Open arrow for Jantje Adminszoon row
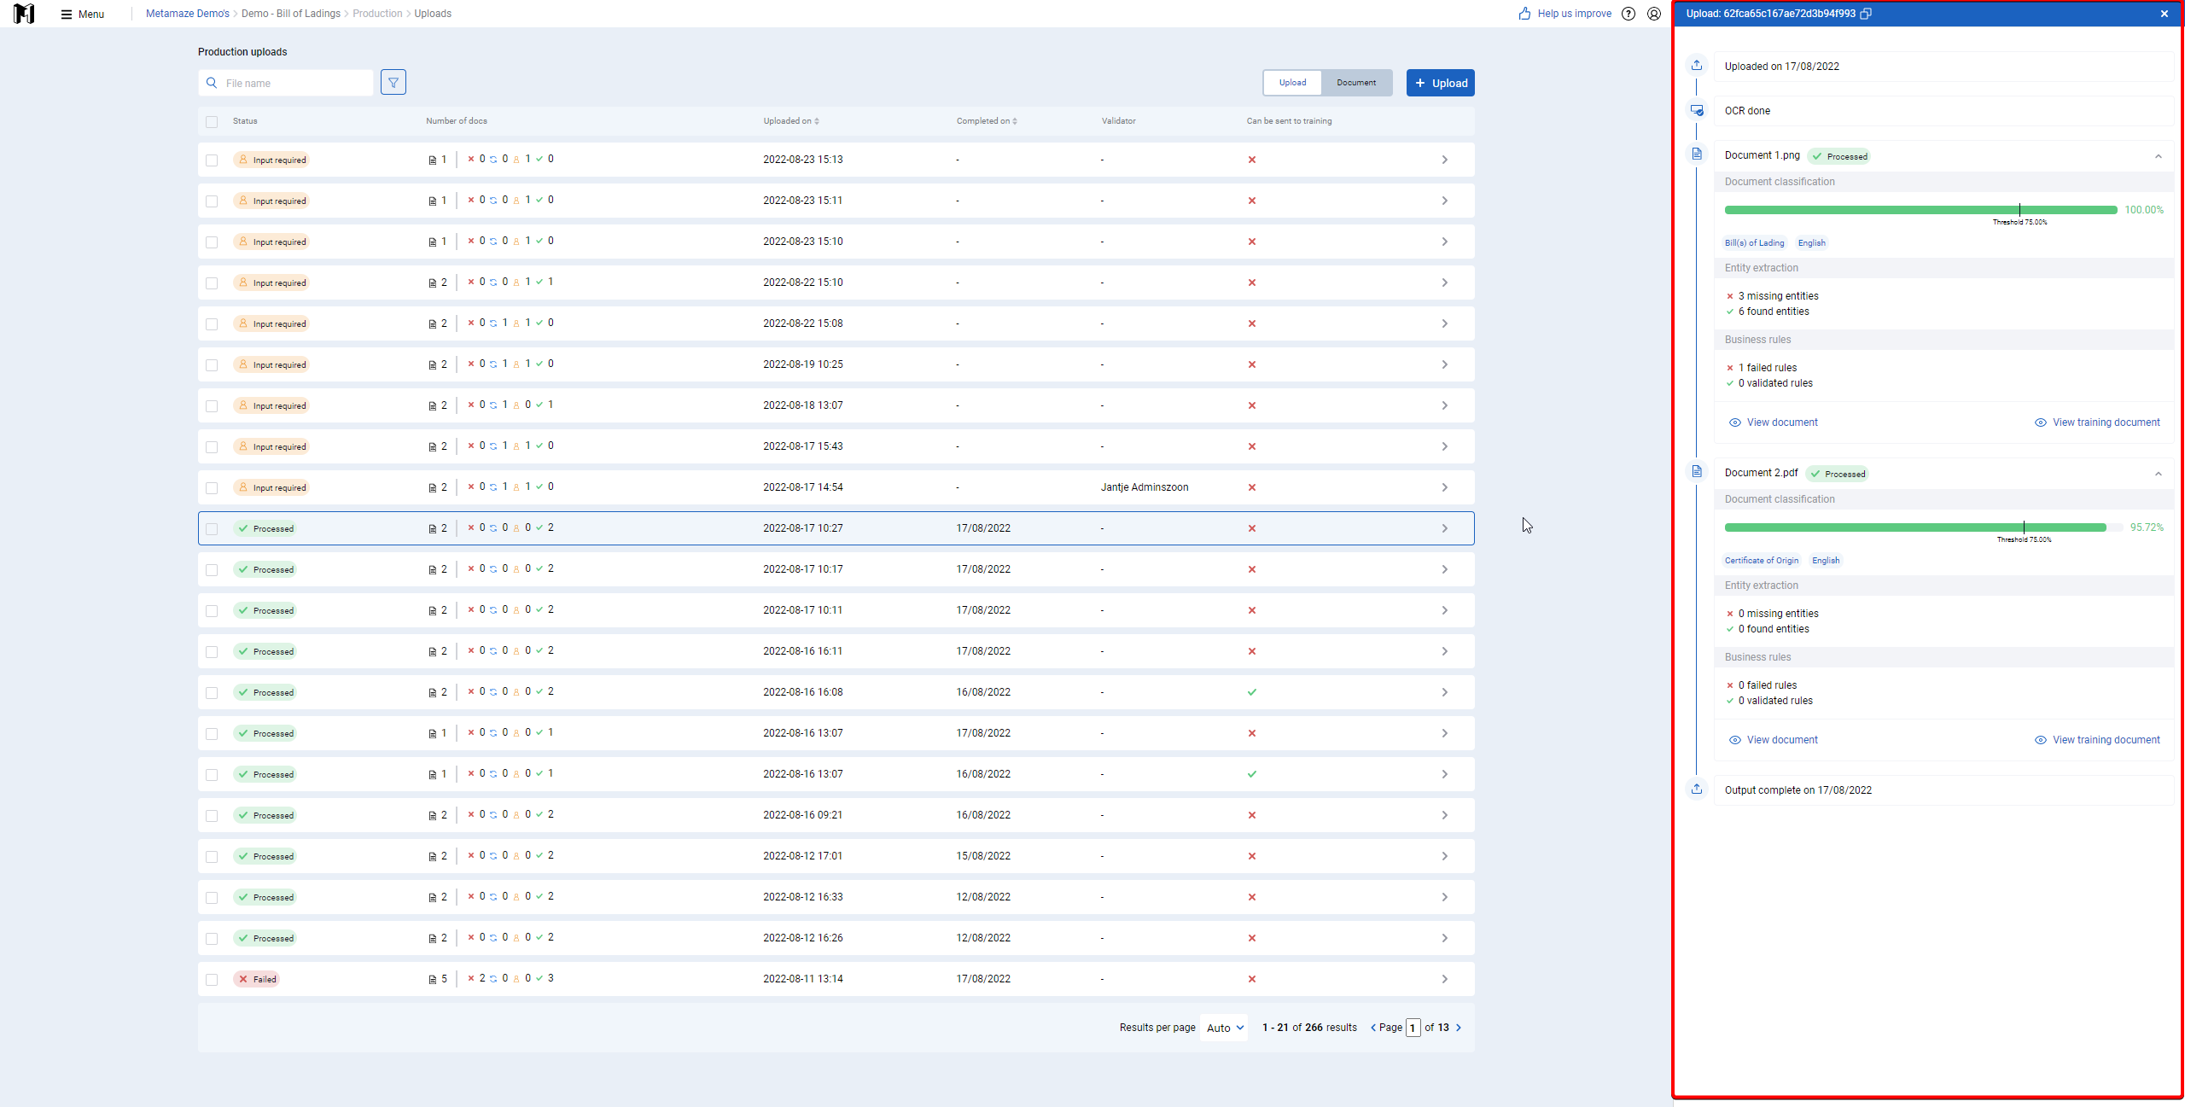The width and height of the screenshot is (2185, 1107). (x=1445, y=487)
